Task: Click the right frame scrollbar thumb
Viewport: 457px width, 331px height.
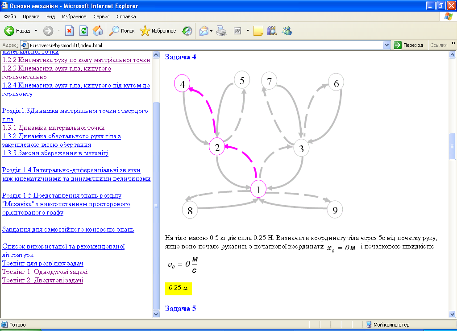Action: coord(453,147)
